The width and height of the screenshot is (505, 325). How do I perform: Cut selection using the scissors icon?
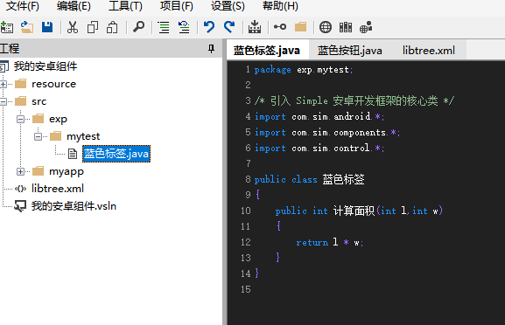tap(73, 27)
